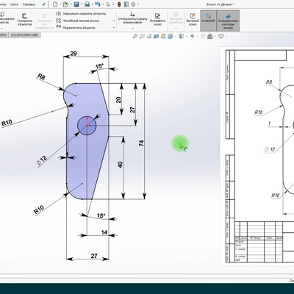Open the Справка menu
Image resolution: width=294 pixels, height=294 pixels.
29,4
